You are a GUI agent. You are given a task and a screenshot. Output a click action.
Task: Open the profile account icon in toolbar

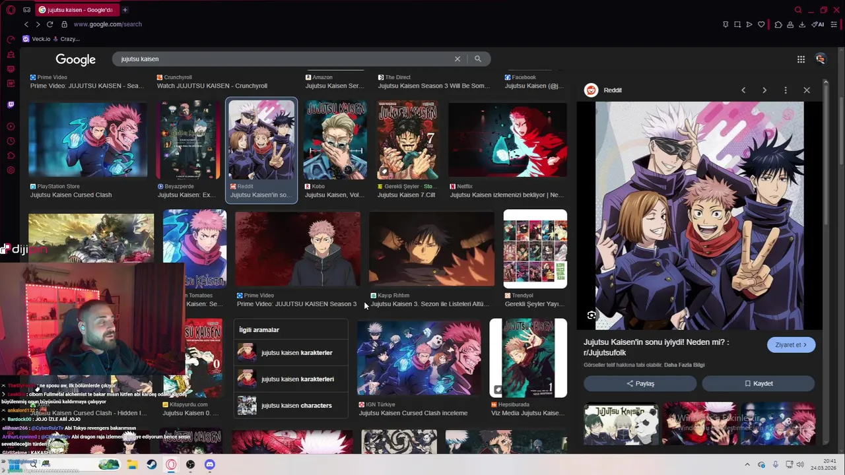click(x=790, y=24)
